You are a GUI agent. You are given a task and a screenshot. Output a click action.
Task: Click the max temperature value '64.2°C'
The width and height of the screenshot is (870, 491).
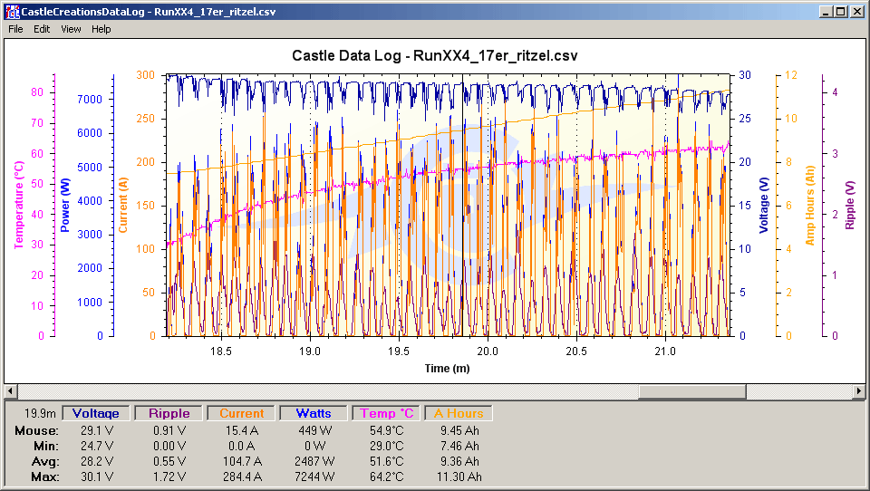click(x=387, y=477)
